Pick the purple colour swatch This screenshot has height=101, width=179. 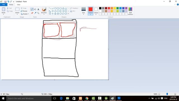tap(126, 8)
